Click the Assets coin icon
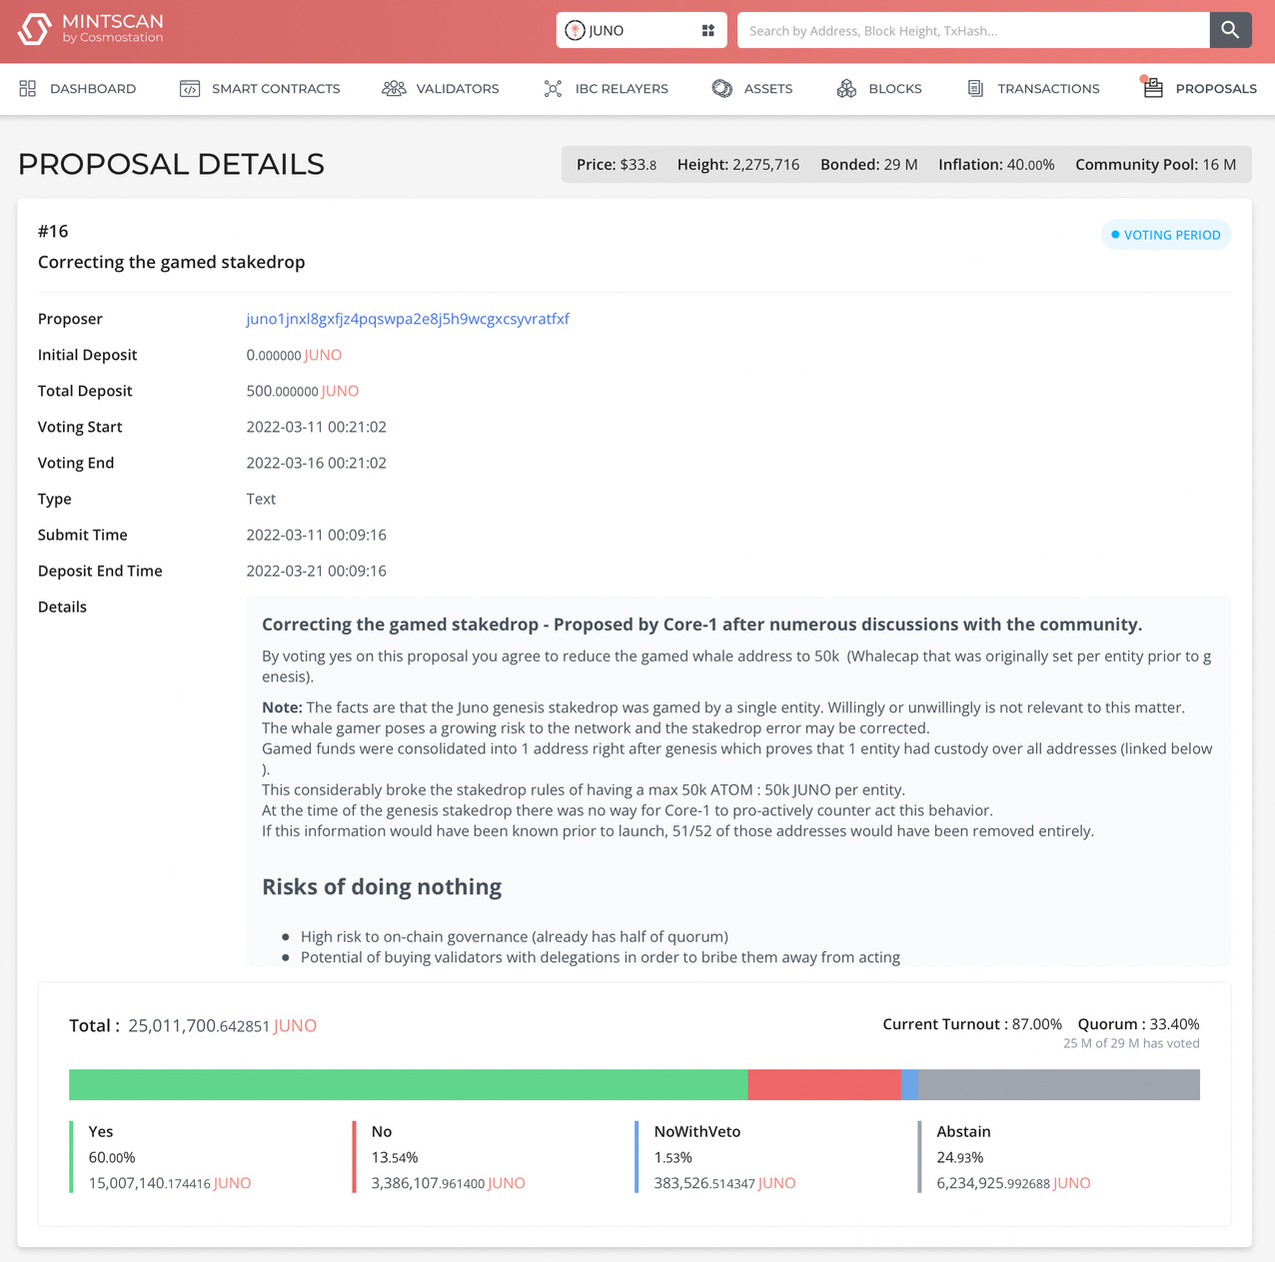1275x1262 pixels. 721,89
